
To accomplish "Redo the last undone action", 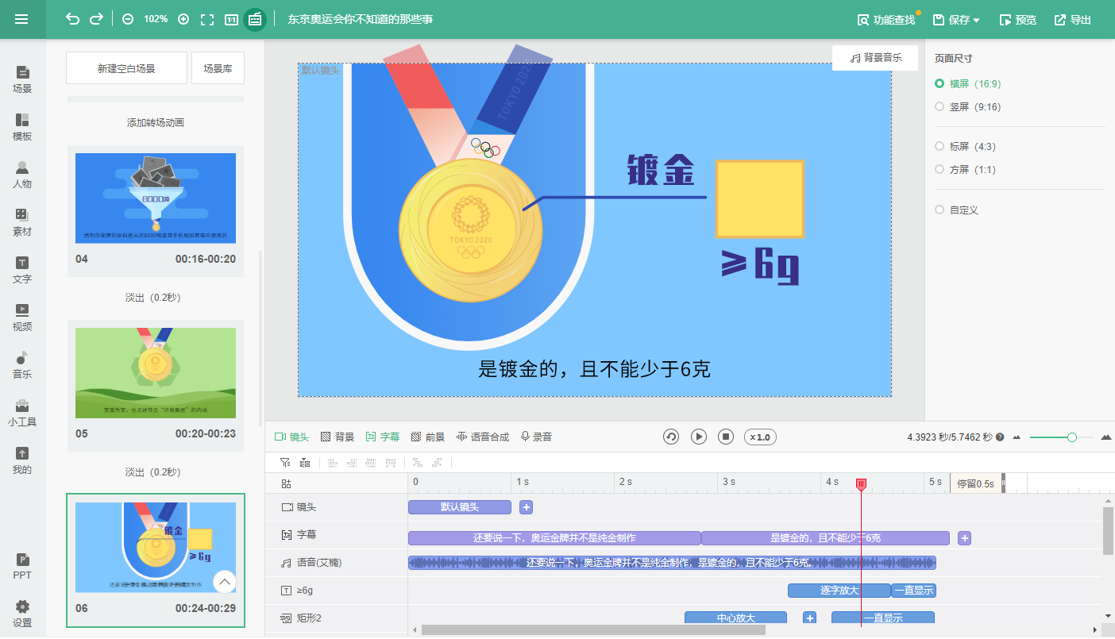I will [x=97, y=19].
